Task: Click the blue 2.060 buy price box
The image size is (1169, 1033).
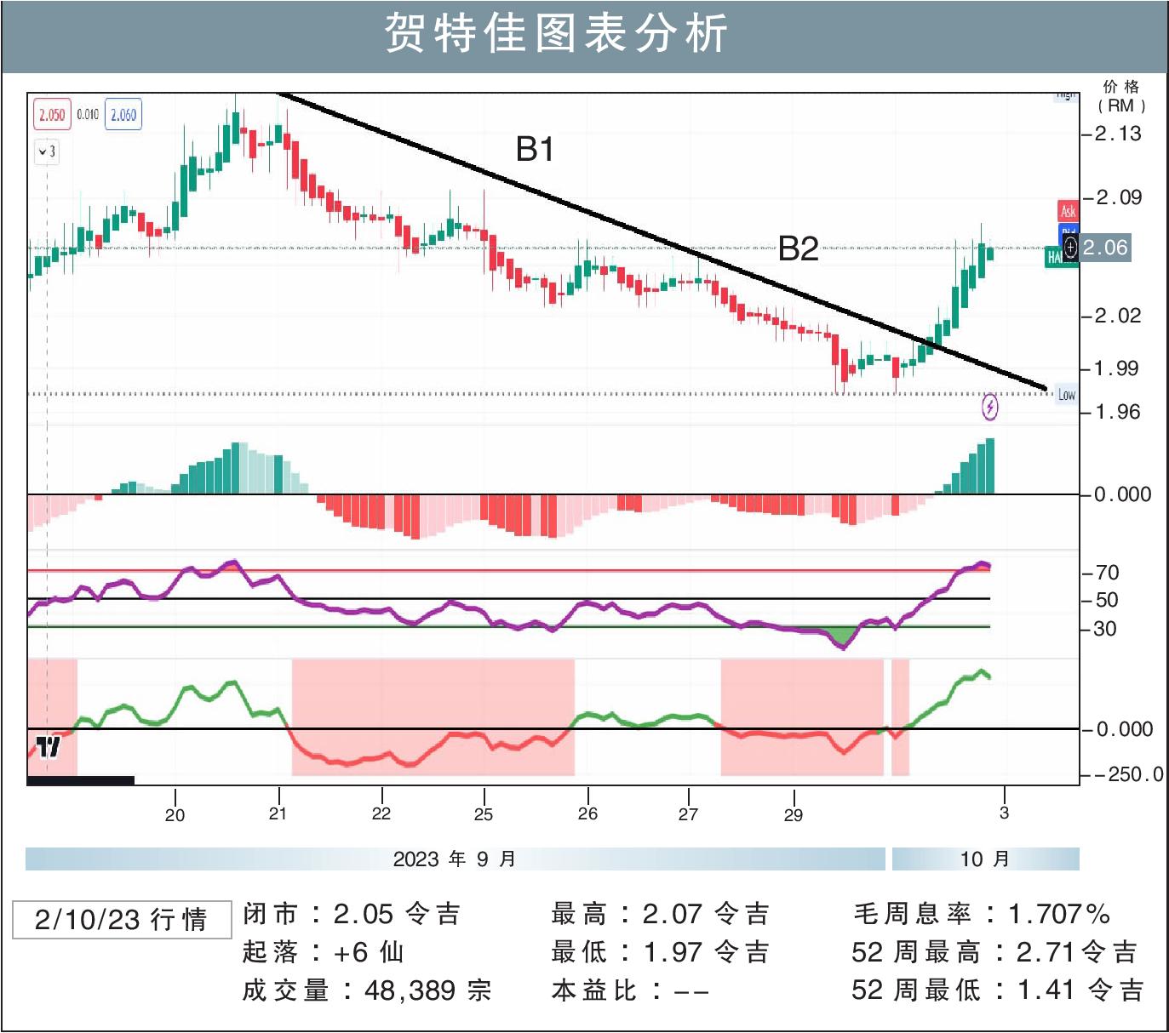Action: [123, 115]
